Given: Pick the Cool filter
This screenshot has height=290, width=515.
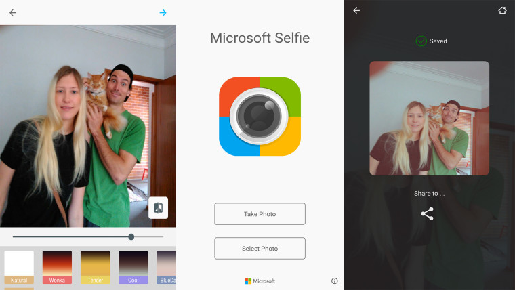Looking at the screenshot, I should click(133, 268).
